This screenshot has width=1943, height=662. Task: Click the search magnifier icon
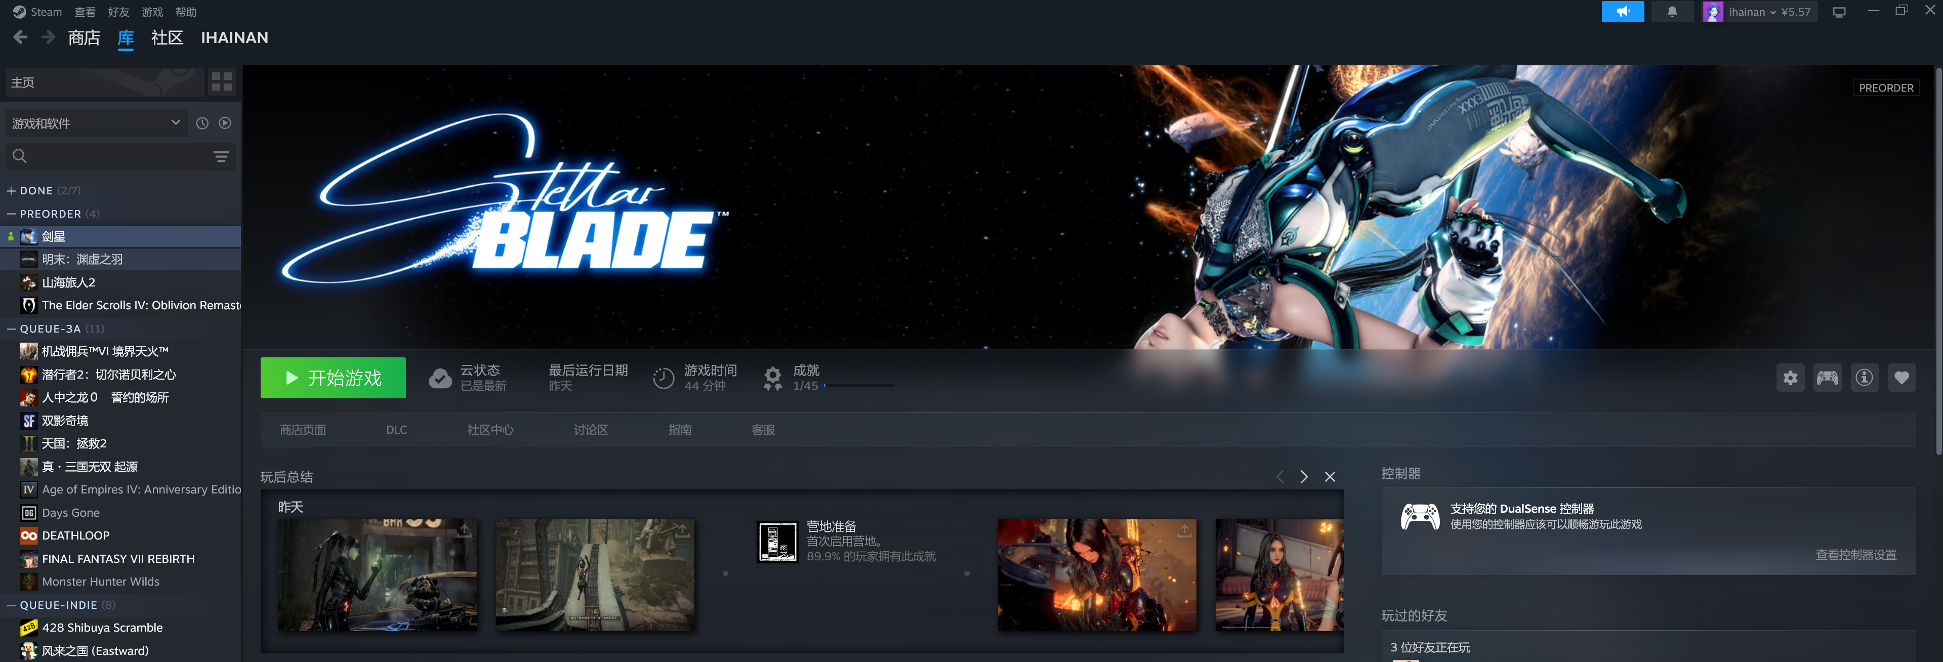pos(20,156)
